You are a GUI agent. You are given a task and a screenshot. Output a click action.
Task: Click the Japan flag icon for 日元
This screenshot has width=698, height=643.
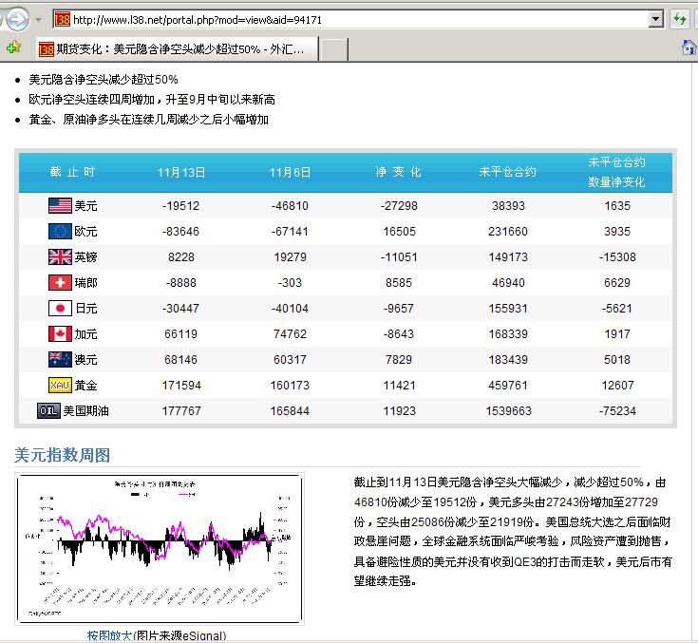[x=60, y=308]
